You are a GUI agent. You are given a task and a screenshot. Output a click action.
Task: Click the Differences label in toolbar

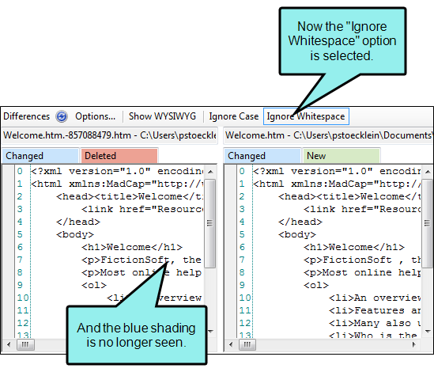tap(27, 116)
